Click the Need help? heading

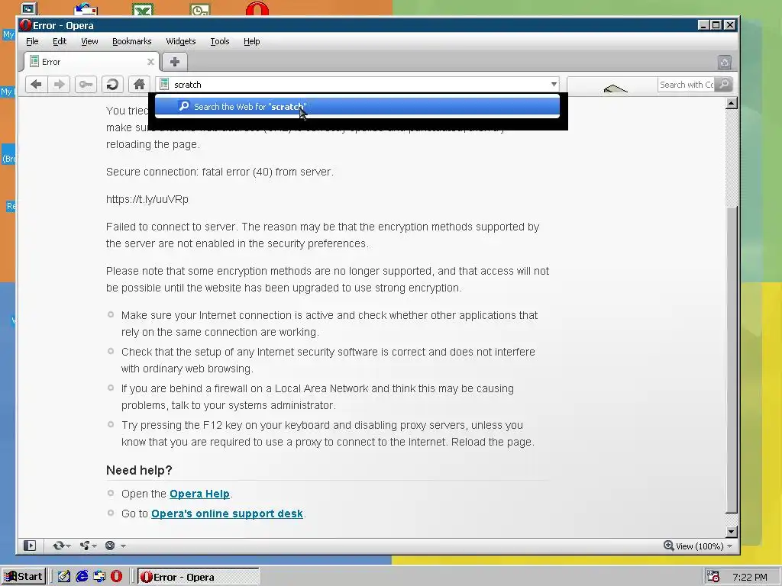[x=139, y=470]
